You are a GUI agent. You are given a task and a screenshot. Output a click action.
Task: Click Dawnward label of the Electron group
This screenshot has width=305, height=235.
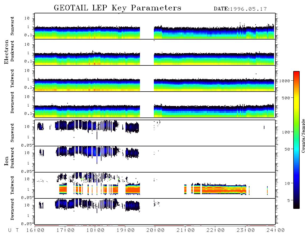pyautogui.click(x=12, y=103)
